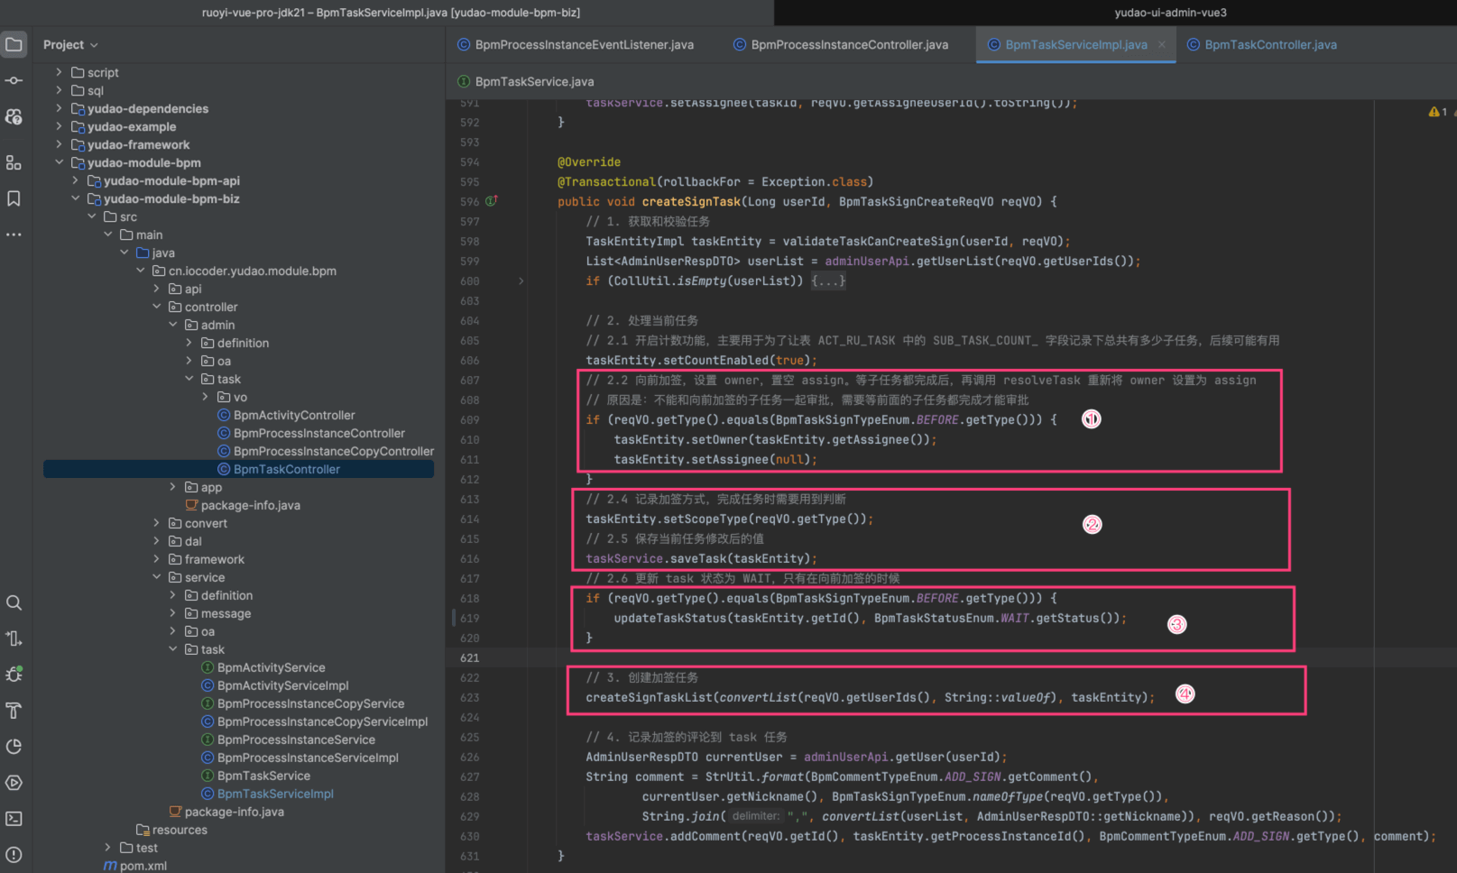Toggle the Project tool window folder icon

tap(14, 44)
